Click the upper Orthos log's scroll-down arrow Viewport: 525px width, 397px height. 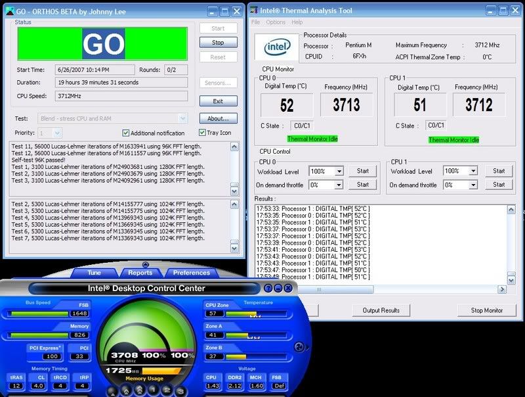tap(234, 191)
